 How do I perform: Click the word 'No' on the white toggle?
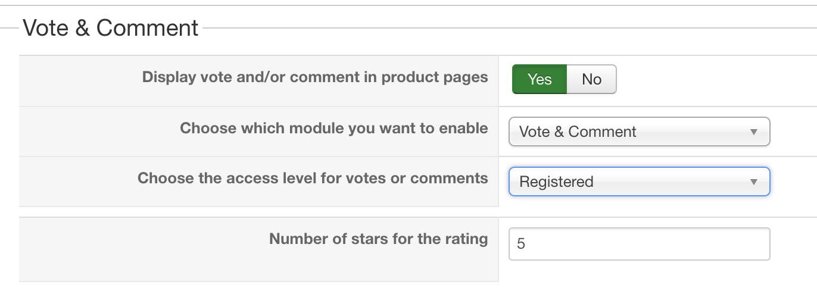click(x=591, y=79)
